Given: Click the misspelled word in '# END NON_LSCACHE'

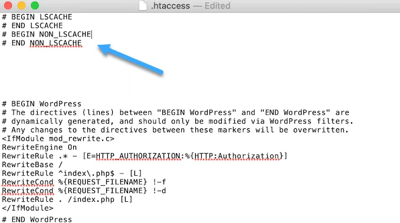Looking at the screenshot, I should (x=55, y=43).
